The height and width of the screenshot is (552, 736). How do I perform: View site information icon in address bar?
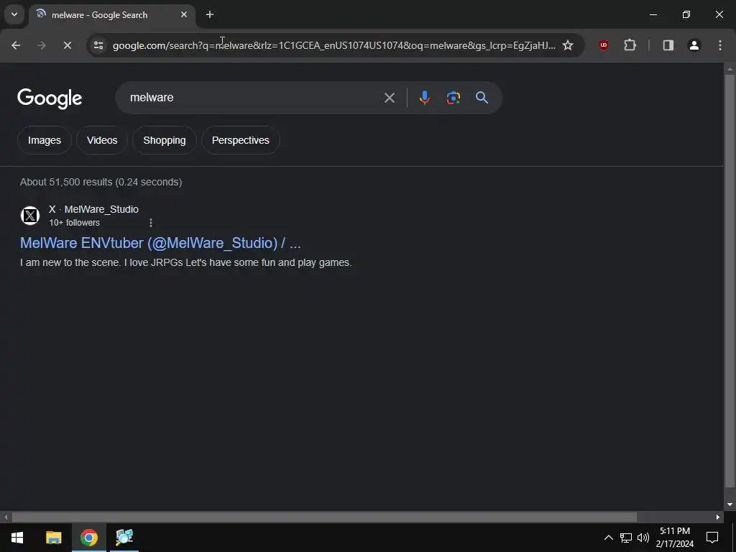click(98, 45)
